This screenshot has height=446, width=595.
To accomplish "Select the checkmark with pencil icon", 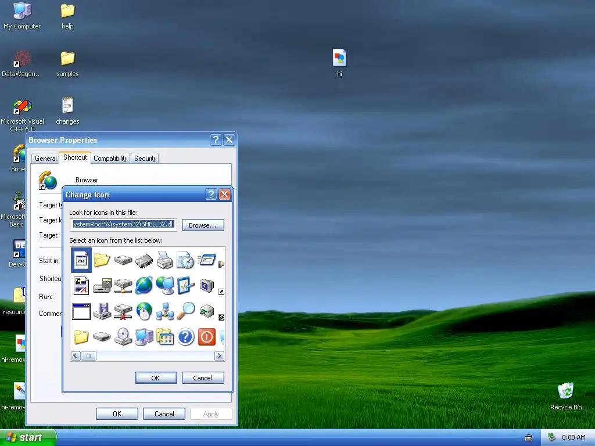I will (185, 286).
